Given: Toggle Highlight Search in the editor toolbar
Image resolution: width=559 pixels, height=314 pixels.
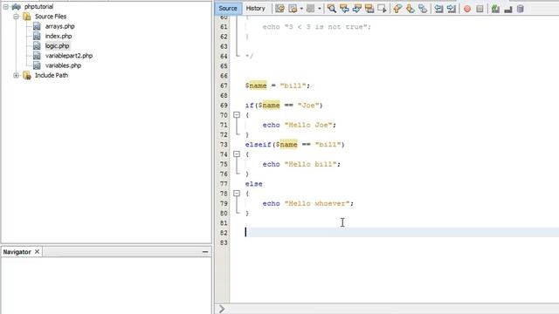Looking at the screenshot, I should click(x=369, y=9).
